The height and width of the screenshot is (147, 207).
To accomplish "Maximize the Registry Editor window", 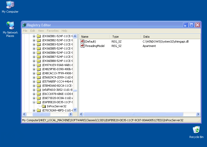I will click(191, 25).
